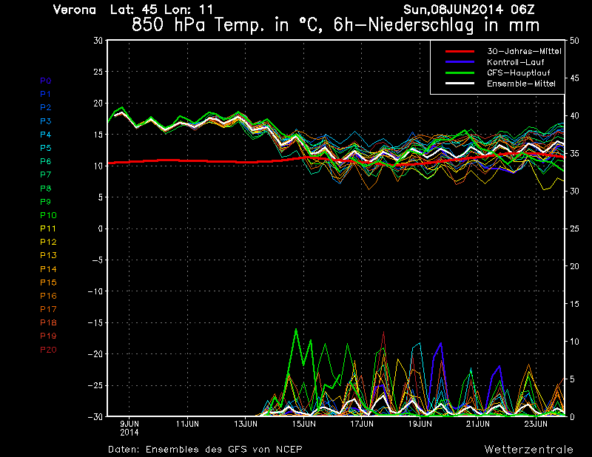Select the P1 ensemble member label
The image size is (592, 457).
coord(46,94)
